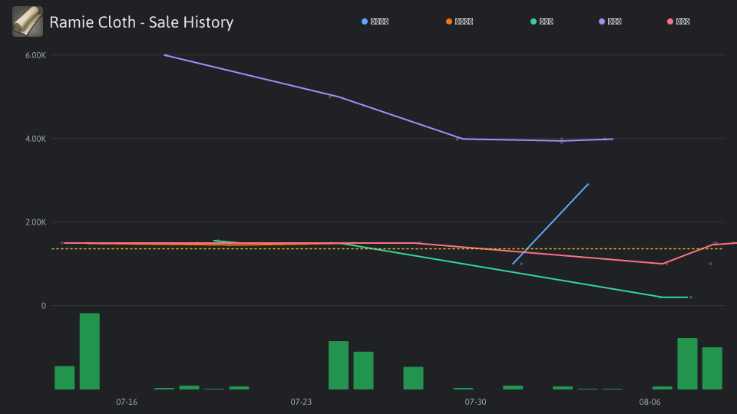
Task: Toggle the orange series legend entry
Action: pyautogui.click(x=459, y=21)
